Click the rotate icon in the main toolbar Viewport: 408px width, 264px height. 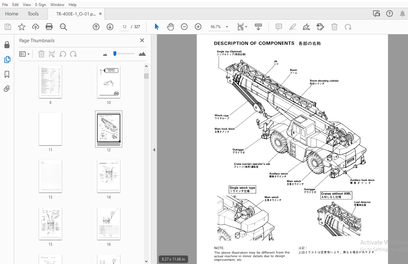point(348,27)
